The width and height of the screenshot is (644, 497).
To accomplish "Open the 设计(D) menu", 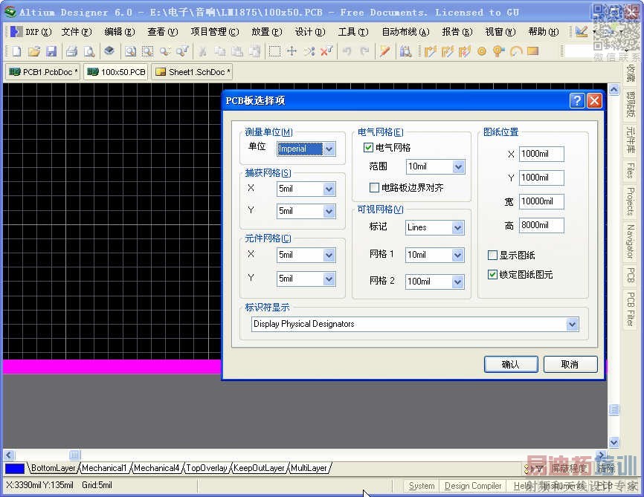I will [309, 32].
